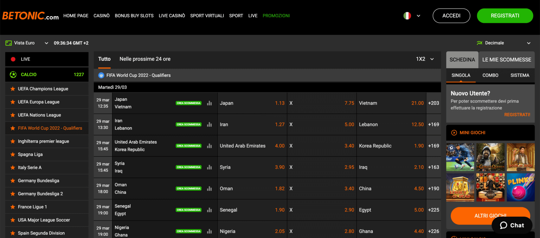Click star icon beside Germany Bundesliga 2
Screen dimensions: 540x238
pos(13,194)
